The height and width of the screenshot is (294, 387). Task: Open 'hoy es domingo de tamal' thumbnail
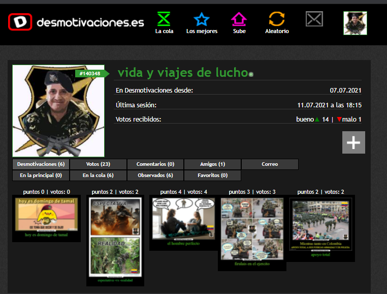[46, 215]
